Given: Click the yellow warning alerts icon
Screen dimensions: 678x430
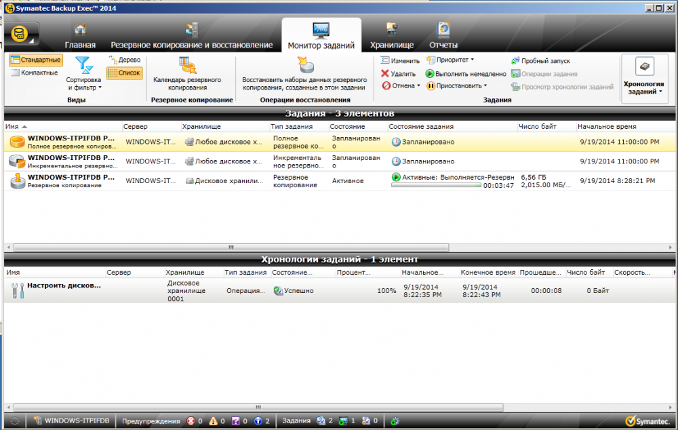Looking at the screenshot, I should pos(213,421).
